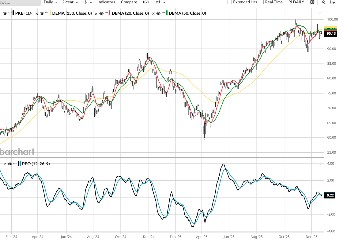The image size is (343, 241).
Task: Open the Daily interval dropdown
Action: coord(51,2)
